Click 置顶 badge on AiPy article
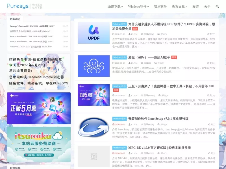The width and height of the screenshot is (226, 169). coord(174,57)
